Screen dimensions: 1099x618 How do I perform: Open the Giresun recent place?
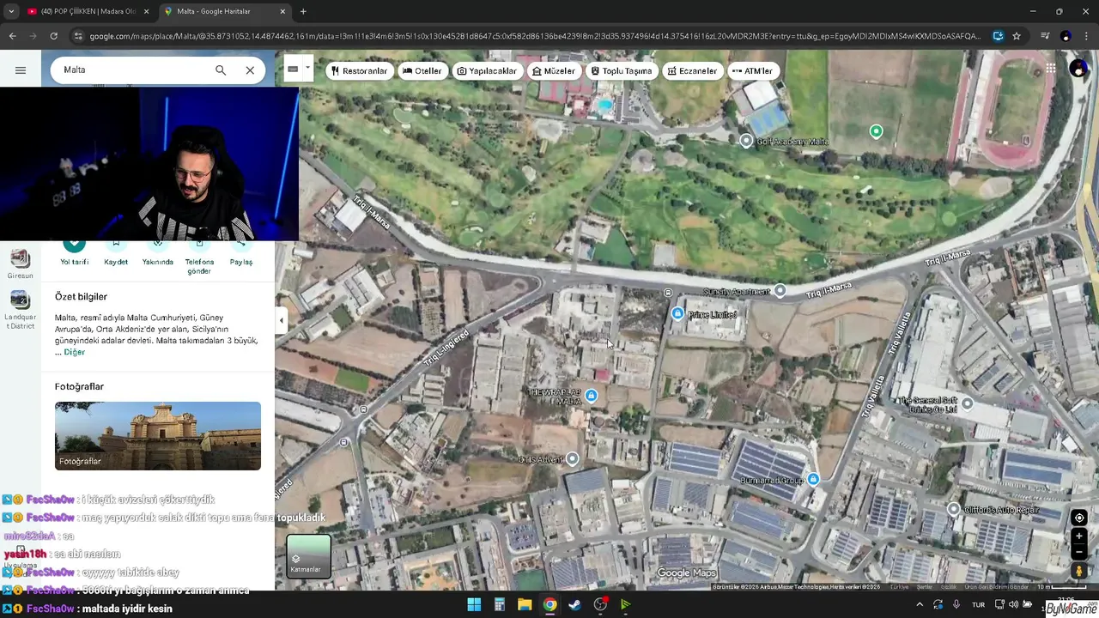pos(20,264)
